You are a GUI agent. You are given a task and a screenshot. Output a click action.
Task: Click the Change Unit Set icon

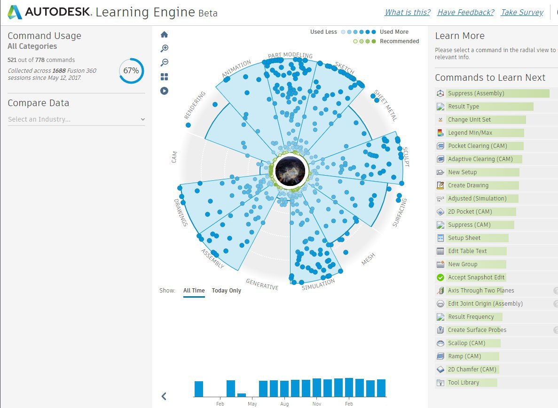pyautogui.click(x=440, y=120)
